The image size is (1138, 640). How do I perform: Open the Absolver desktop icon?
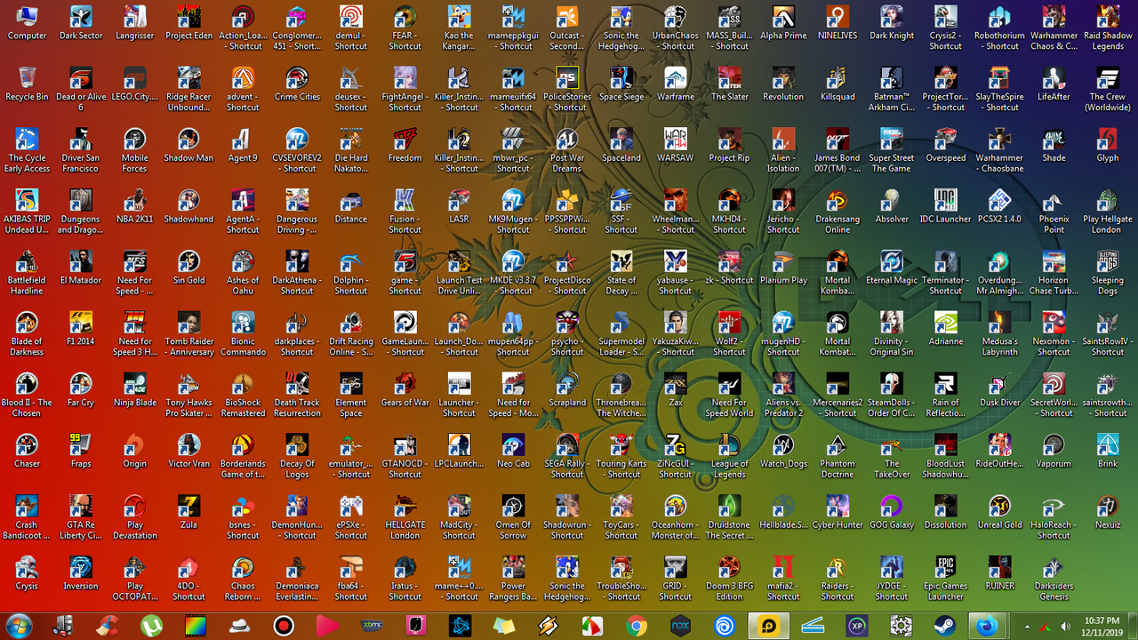[x=892, y=206]
